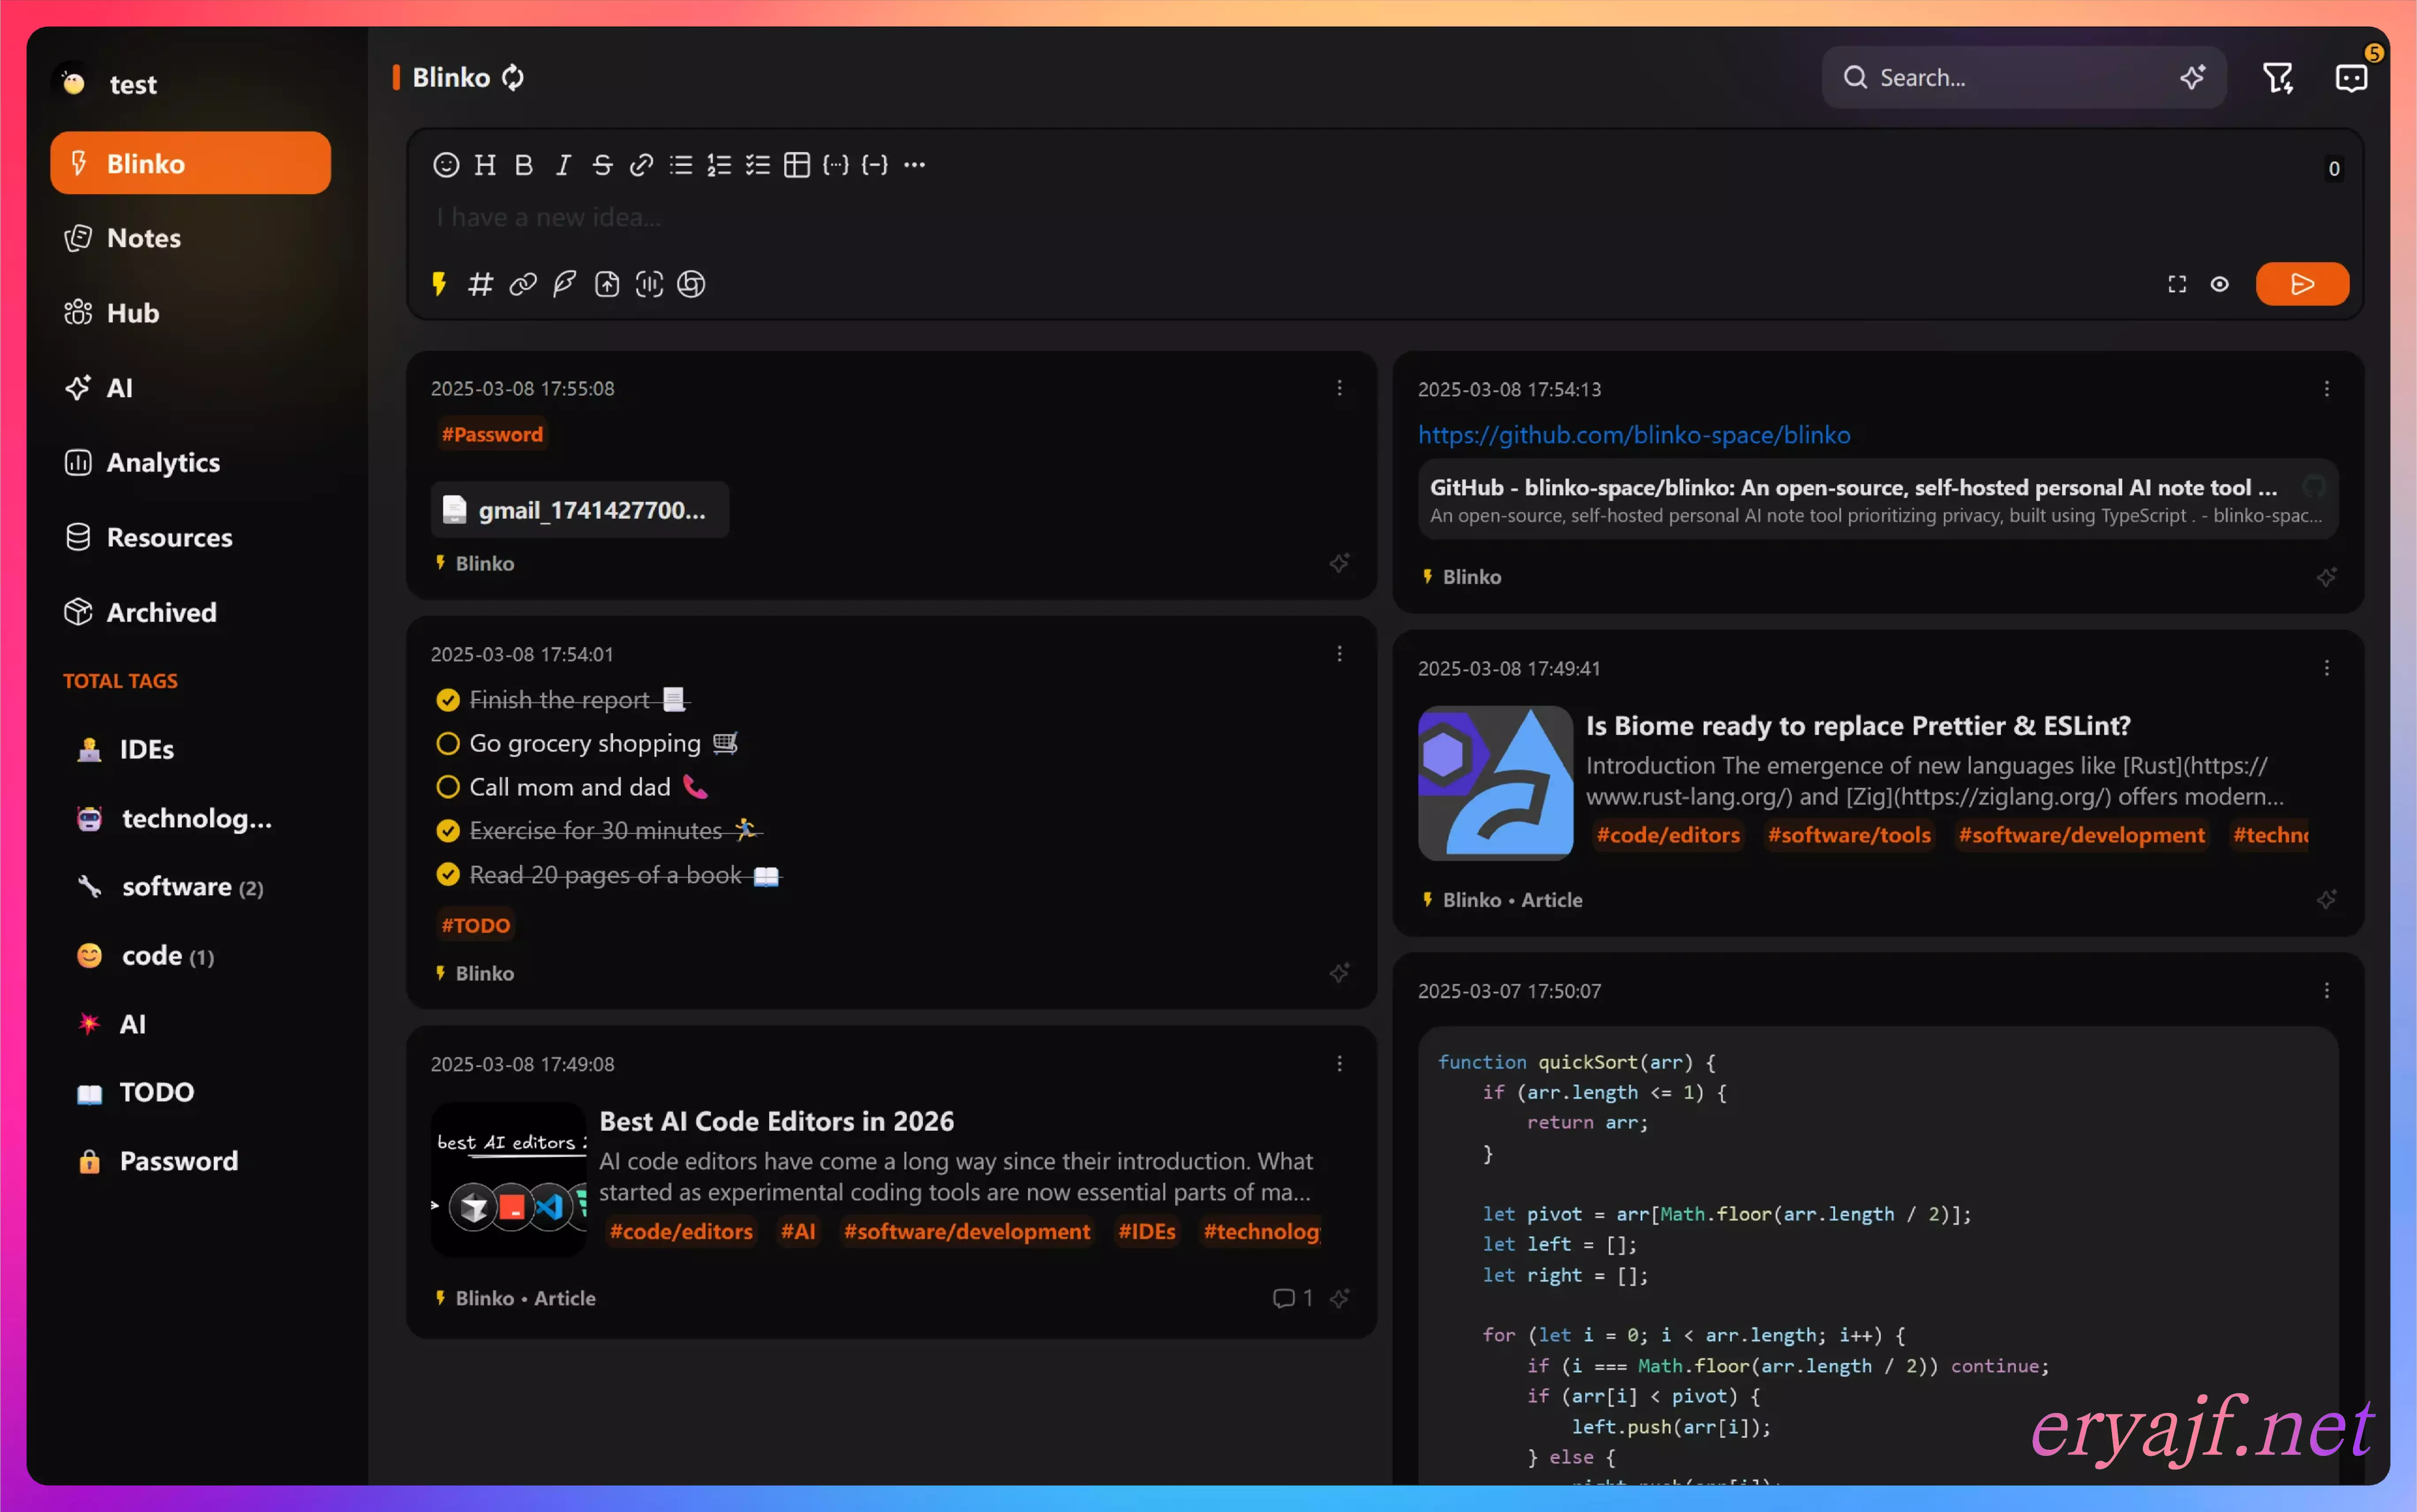The width and height of the screenshot is (2417, 1512).
Task: Open options menu for 17:54:13 note
Action: point(2326,389)
